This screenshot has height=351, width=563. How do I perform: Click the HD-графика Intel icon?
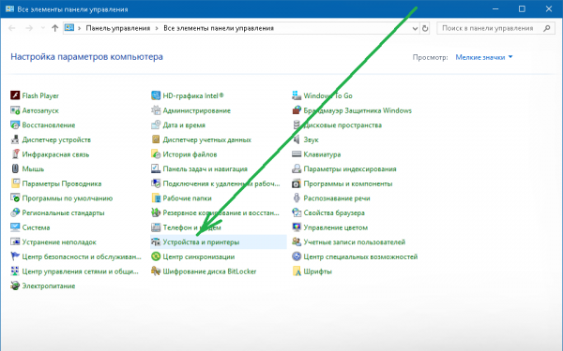point(156,95)
